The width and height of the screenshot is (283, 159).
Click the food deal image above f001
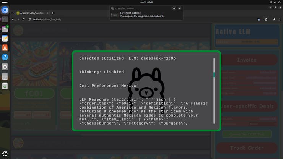pyautogui.click(x=34, y=64)
